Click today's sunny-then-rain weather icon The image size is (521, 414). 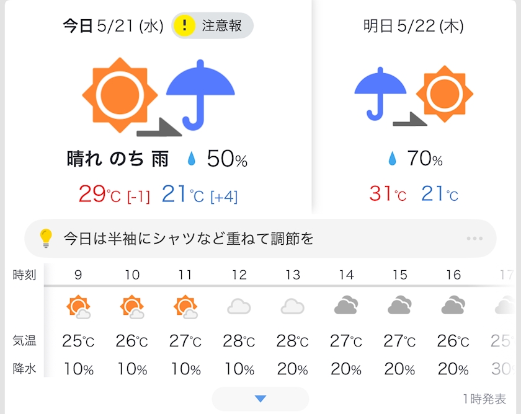(159, 98)
